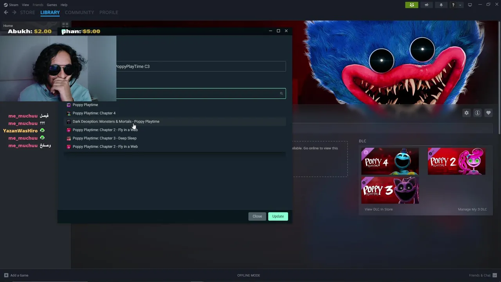Expand the account dropdown arrow
Image resolution: width=501 pixels, height=282 pixels.
pos(460,5)
